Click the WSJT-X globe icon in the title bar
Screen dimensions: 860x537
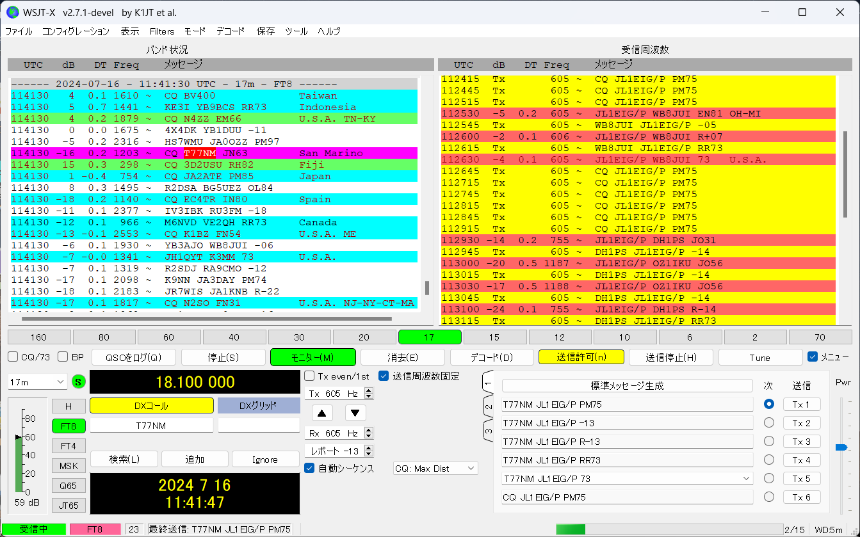pos(13,12)
